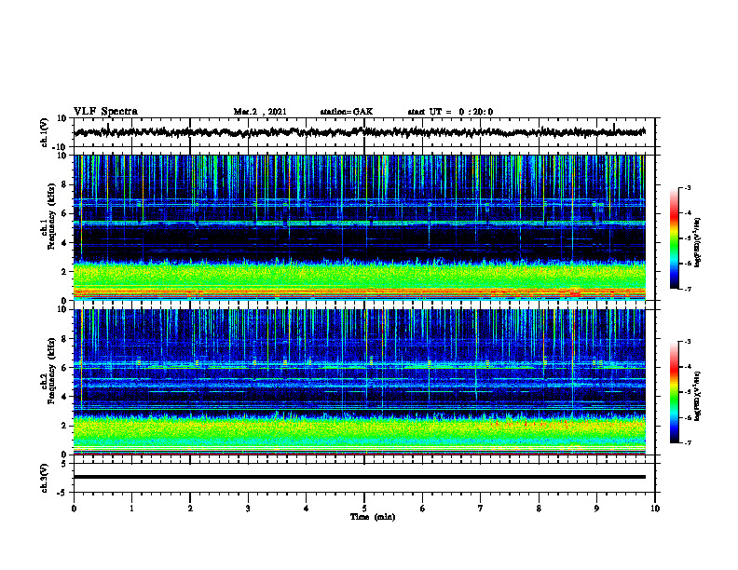Click the "2" kHz tick of ch.2 spectrogram
The height and width of the screenshot is (570, 738).
pyautogui.click(x=65, y=426)
